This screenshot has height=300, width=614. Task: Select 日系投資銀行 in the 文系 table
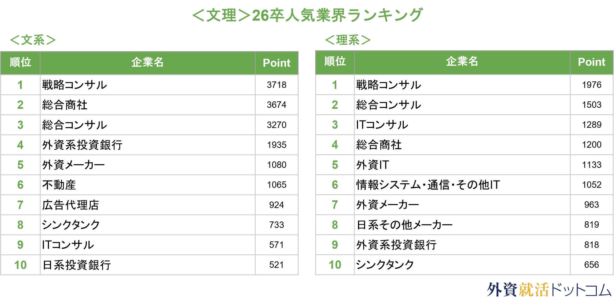(x=77, y=265)
